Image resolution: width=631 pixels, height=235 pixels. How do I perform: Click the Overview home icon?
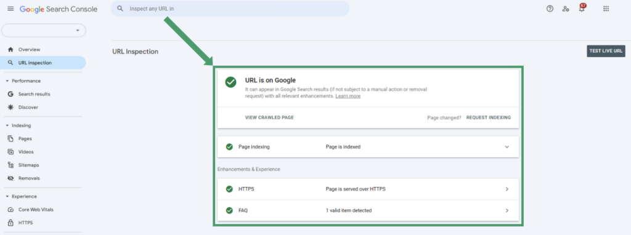point(11,49)
